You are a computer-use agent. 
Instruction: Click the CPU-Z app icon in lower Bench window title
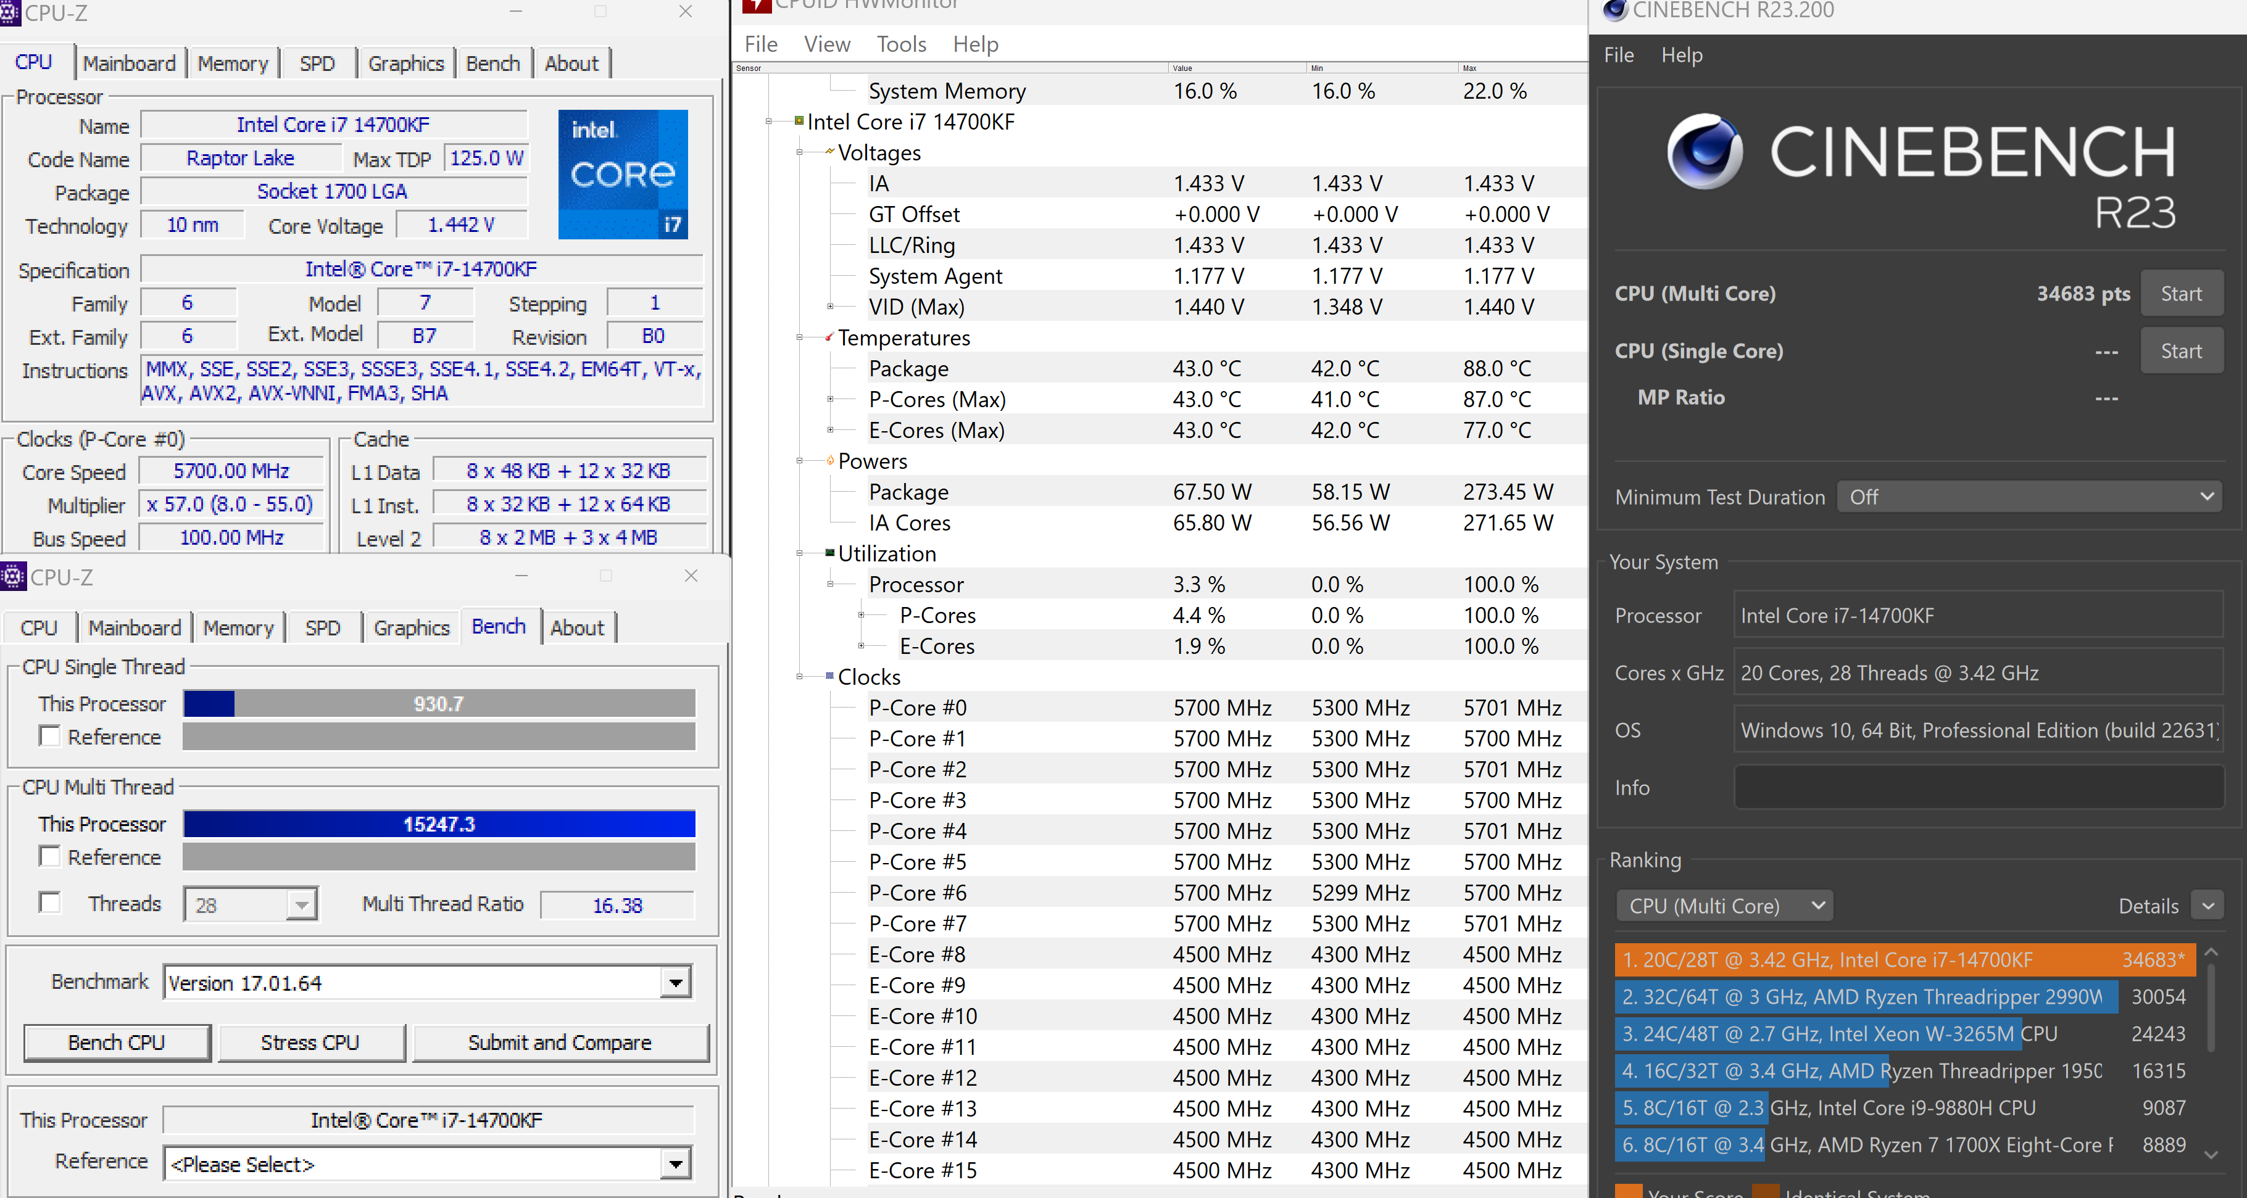tap(13, 576)
